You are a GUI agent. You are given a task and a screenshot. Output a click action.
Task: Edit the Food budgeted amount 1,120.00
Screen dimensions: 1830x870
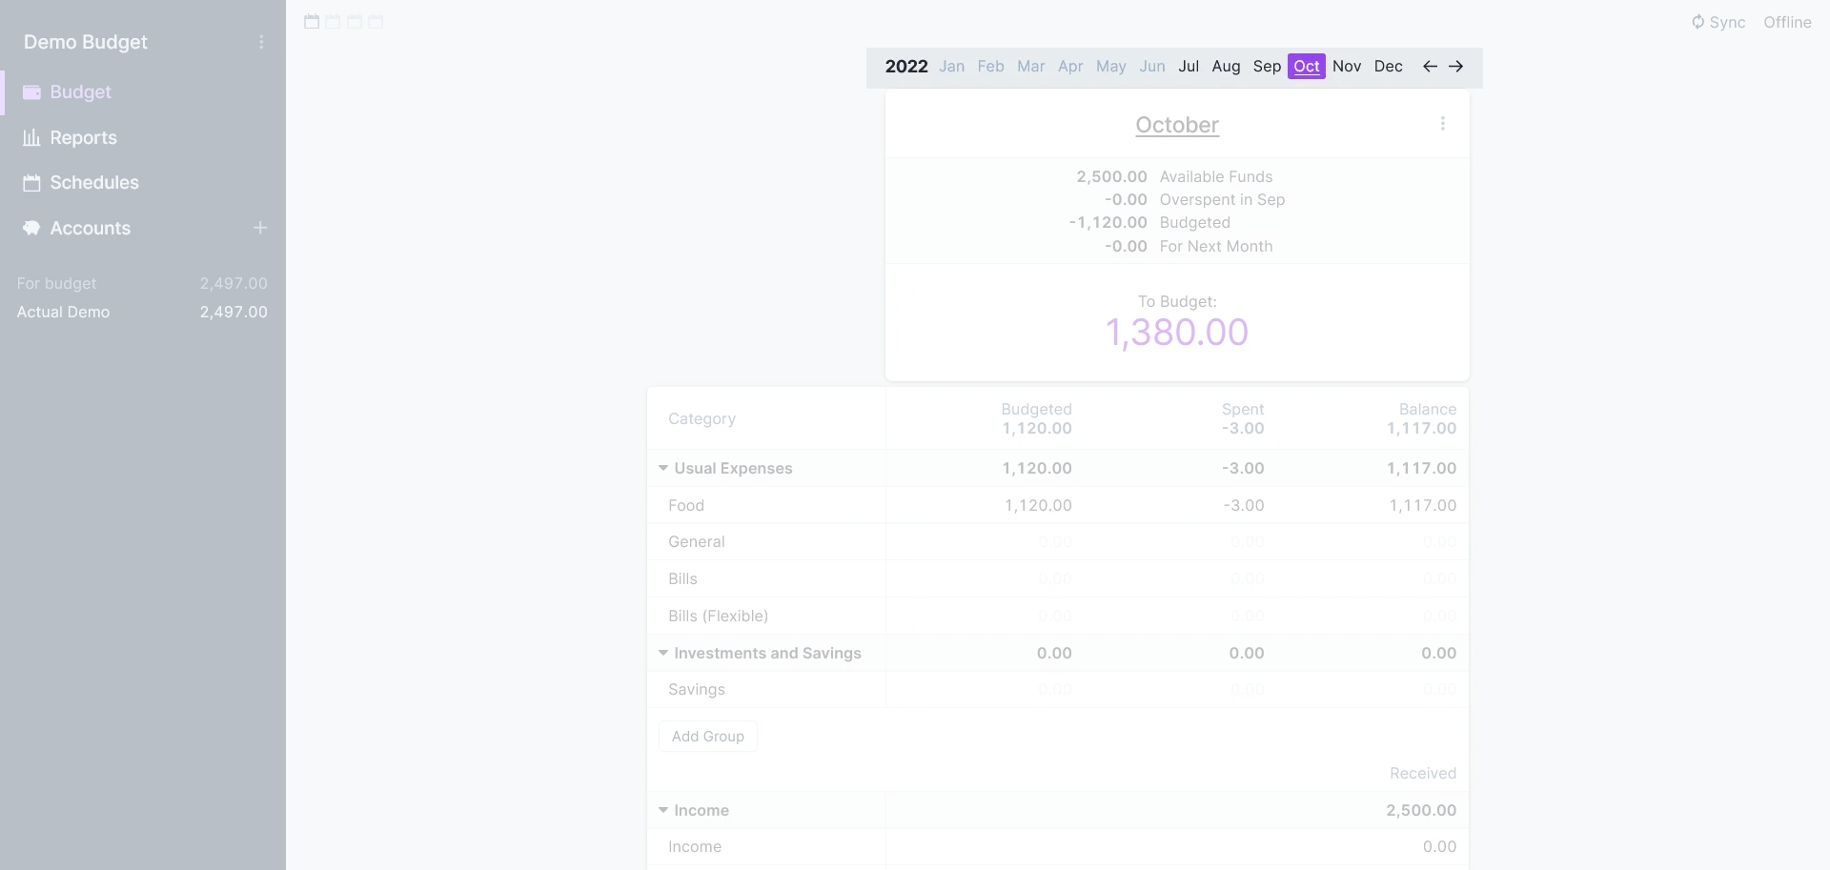point(1037,505)
